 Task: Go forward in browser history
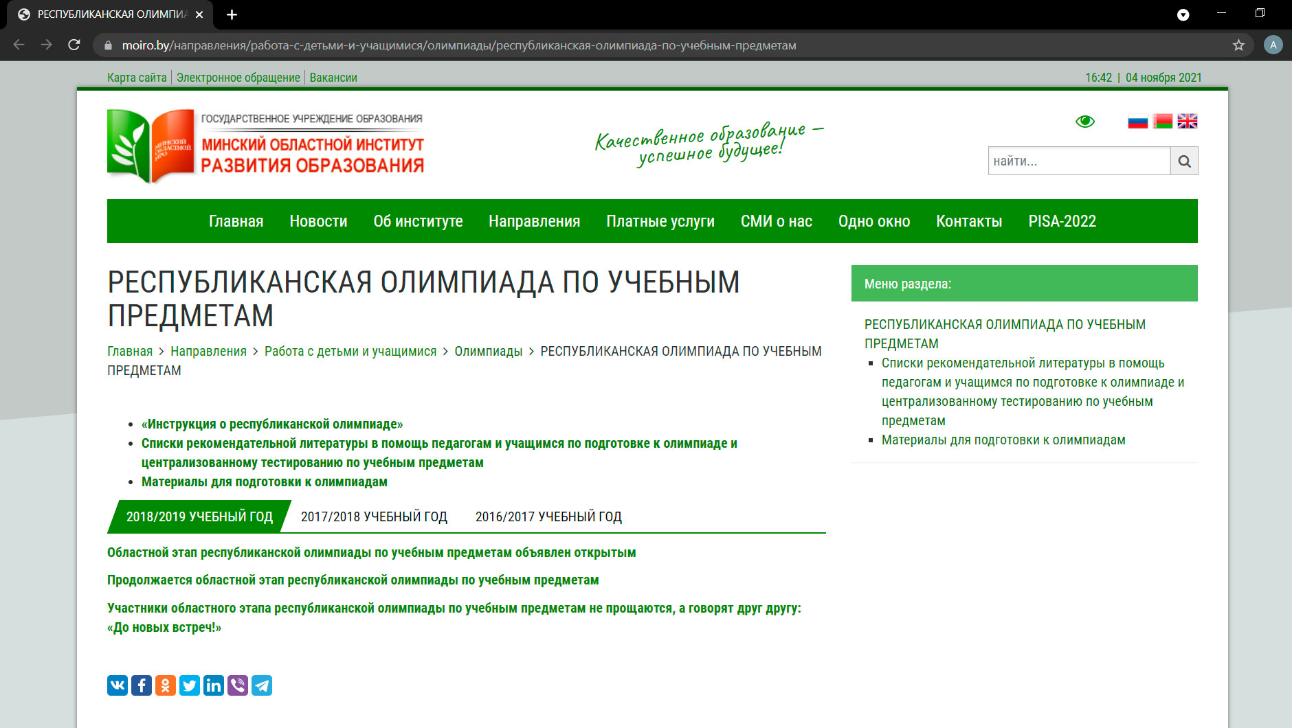tap(47, 45)
